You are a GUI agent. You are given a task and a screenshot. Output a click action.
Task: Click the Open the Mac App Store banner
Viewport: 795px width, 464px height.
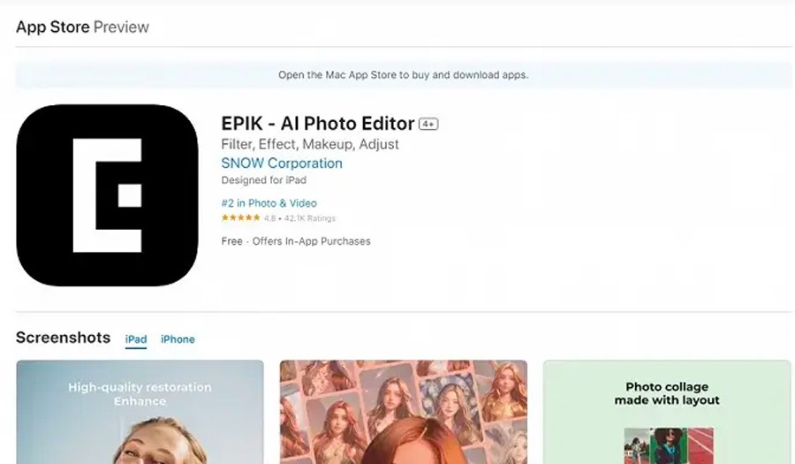(403, 75)
